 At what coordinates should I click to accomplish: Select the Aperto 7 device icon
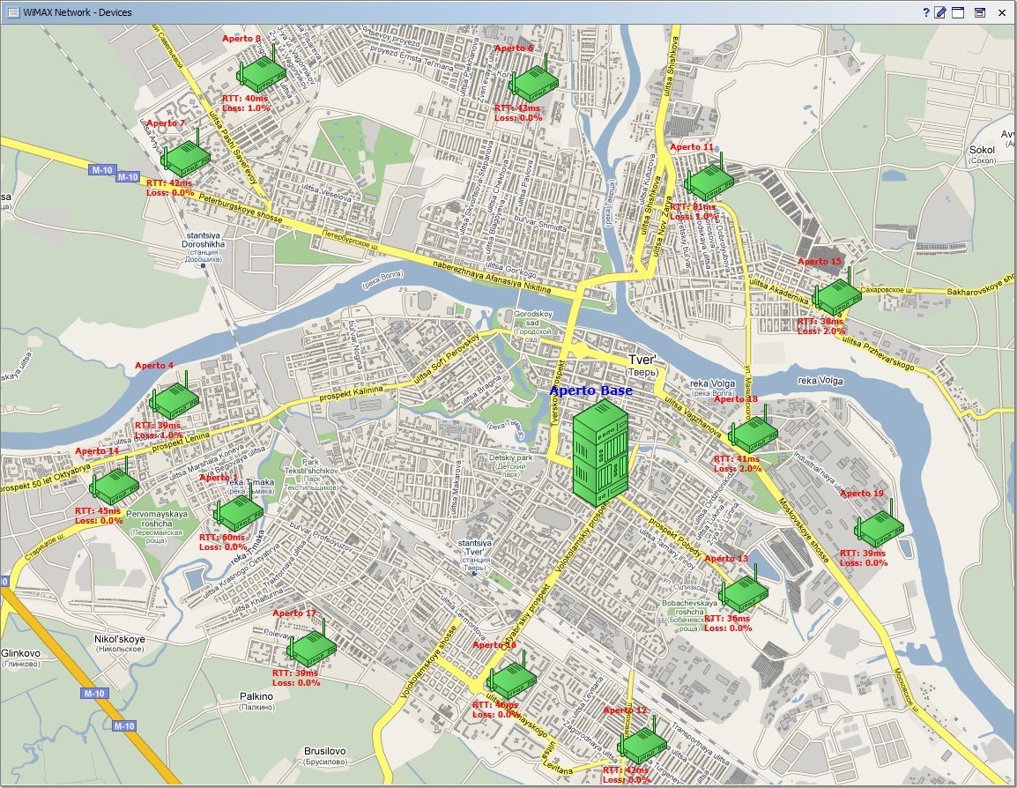(185, 154)
